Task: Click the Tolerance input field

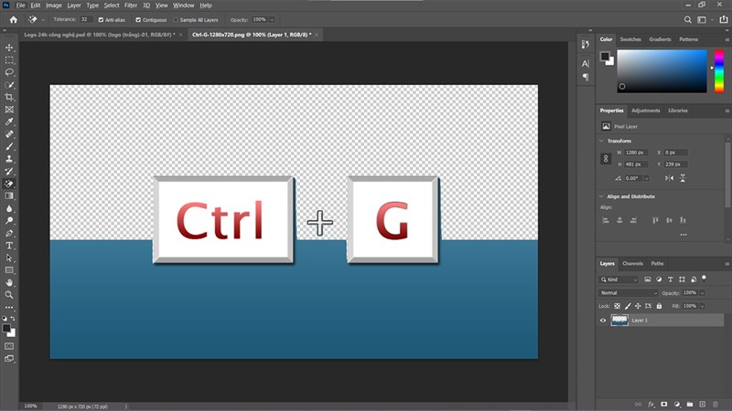Action: tap(85, 19)
